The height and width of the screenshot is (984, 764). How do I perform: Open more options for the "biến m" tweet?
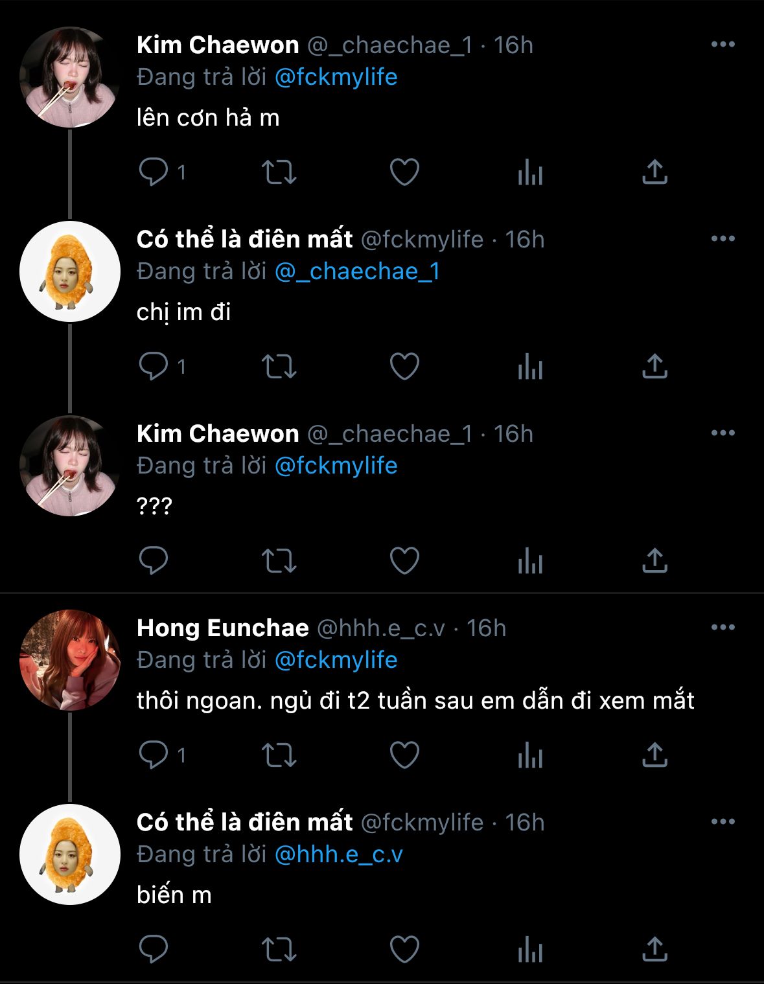coord(723,822)
